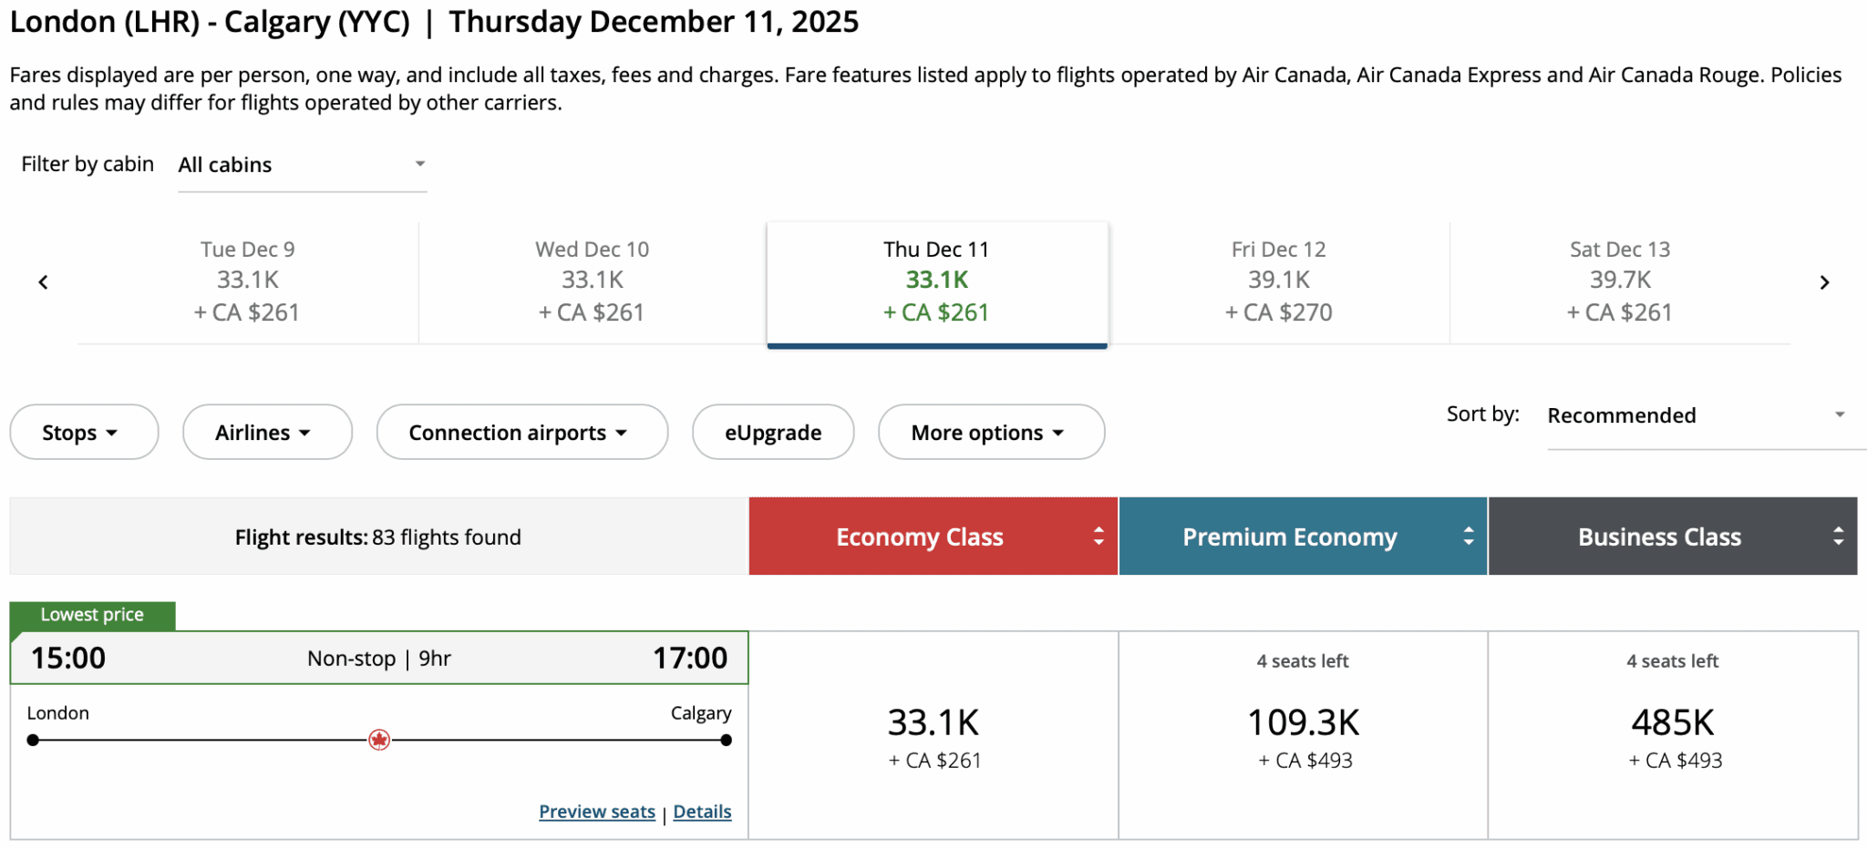Open the Preview seats link

pyautogui.click(x=596, y=811)
